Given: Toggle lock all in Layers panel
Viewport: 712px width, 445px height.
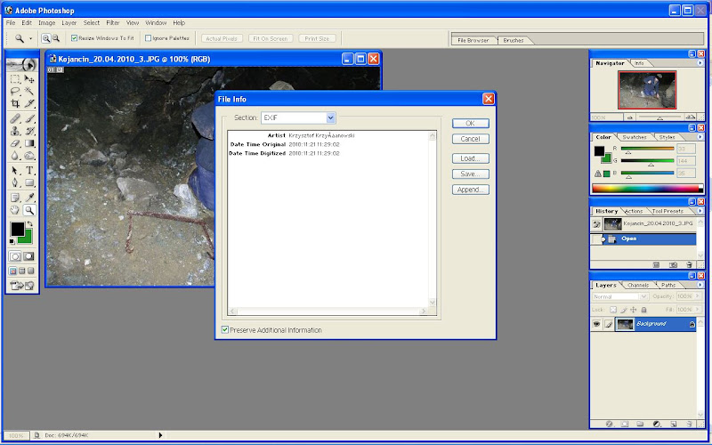Looking at the screenshot, I should click(x=643, y=310).
